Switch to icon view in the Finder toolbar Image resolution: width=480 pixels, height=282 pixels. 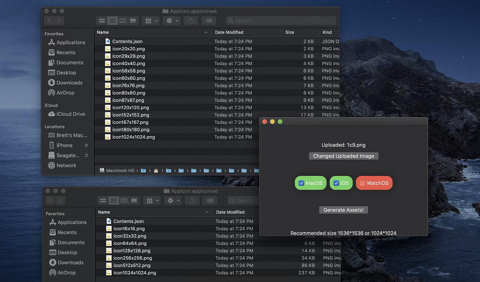(x=102, y=20)
